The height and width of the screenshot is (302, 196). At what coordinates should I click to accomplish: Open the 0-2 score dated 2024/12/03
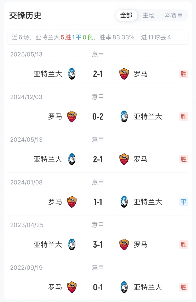pos(98,116)
